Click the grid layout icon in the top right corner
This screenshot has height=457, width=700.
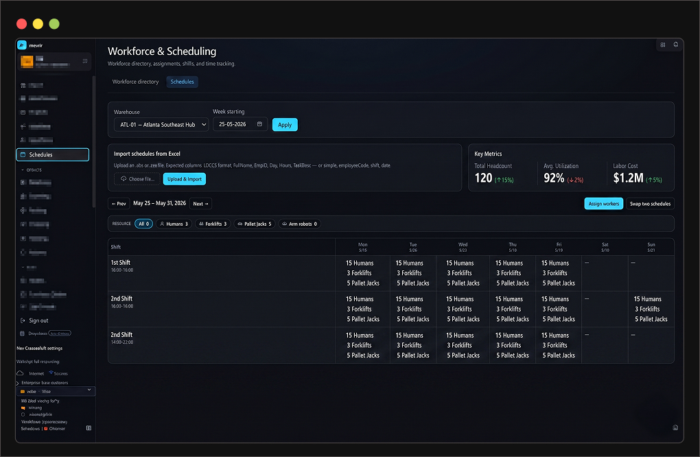(x=663, y=45)
